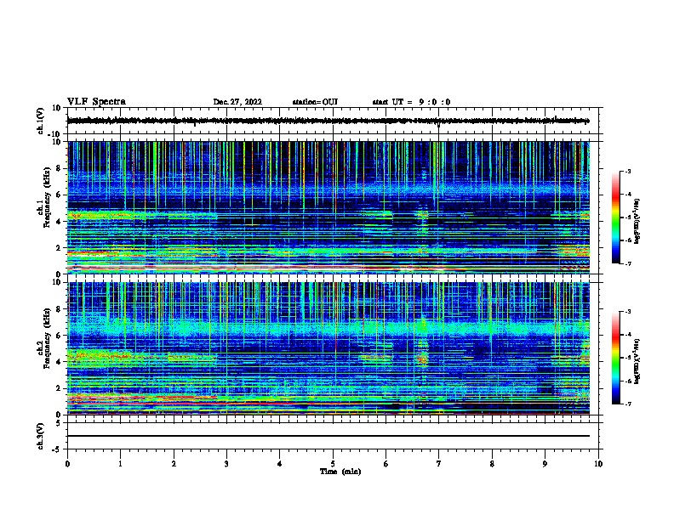Click the 6 kHz tick label of ch.2 spectrogram

[x=59, y=336]
